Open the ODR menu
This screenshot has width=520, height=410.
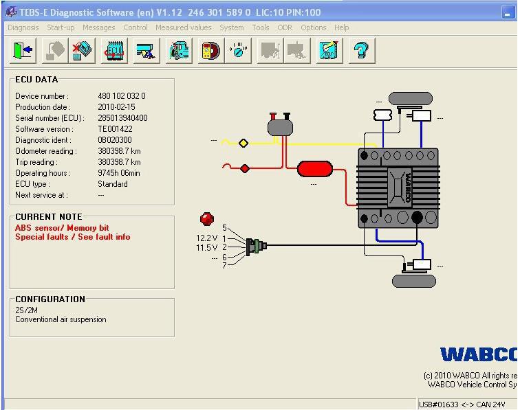[x=285, y=27]
